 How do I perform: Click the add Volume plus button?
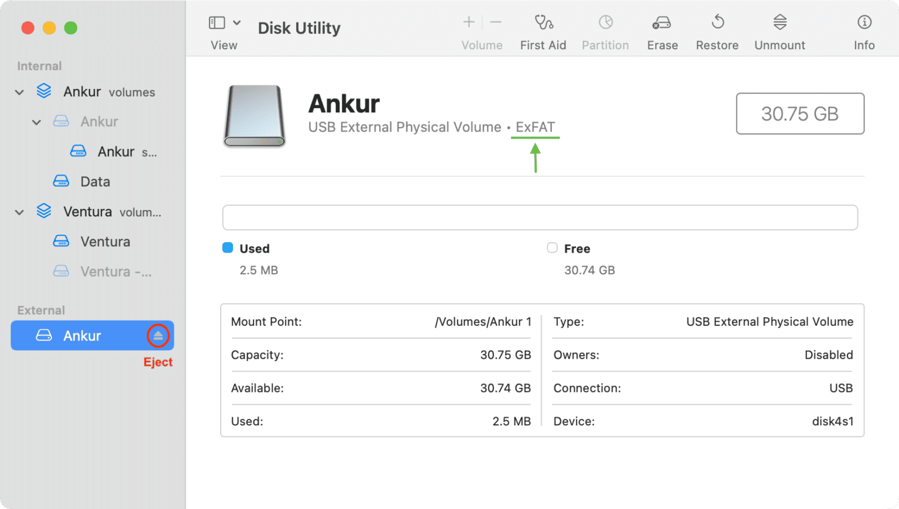469,22
